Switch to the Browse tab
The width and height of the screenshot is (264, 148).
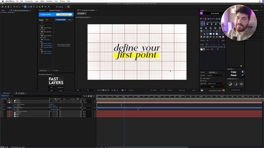tap(41, 20)
